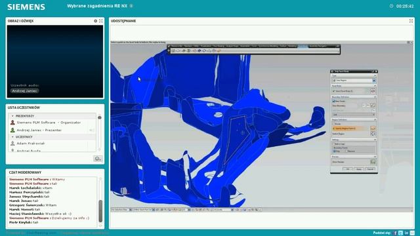Click chat line 'Marek Lochdański: vitam'
Viewport: 420px width, 236px height.
tap(31, 188)
